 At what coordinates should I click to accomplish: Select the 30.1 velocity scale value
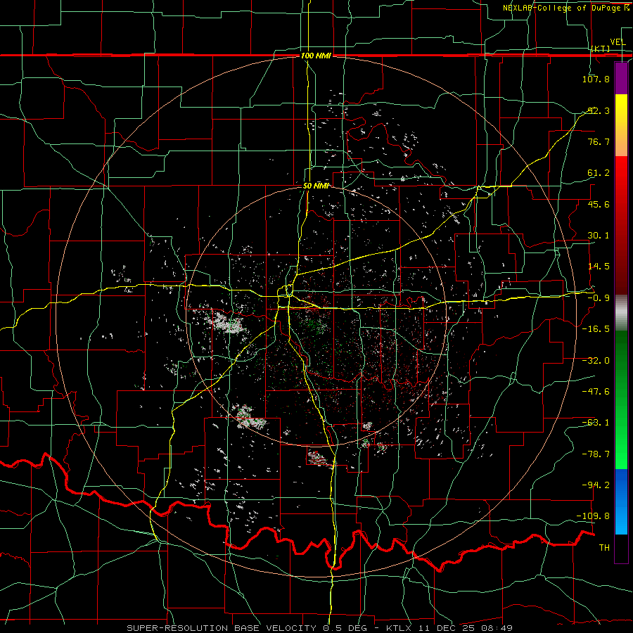(x=599, y=236)
